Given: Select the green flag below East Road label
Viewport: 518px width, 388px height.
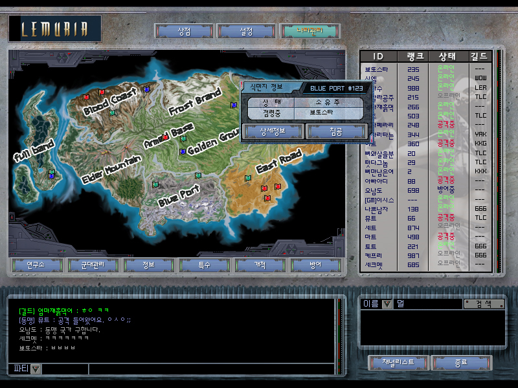Looking at the screenshot, I should [x=248, y=178].
